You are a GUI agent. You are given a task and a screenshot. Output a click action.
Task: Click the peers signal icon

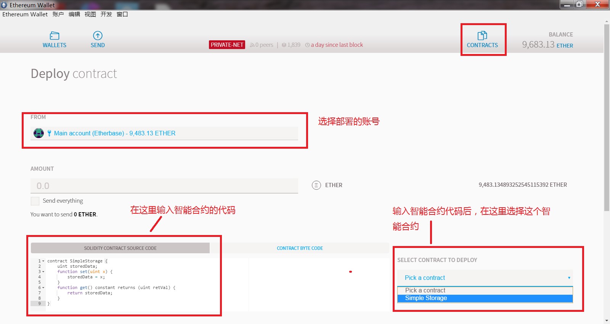(252, 45)
